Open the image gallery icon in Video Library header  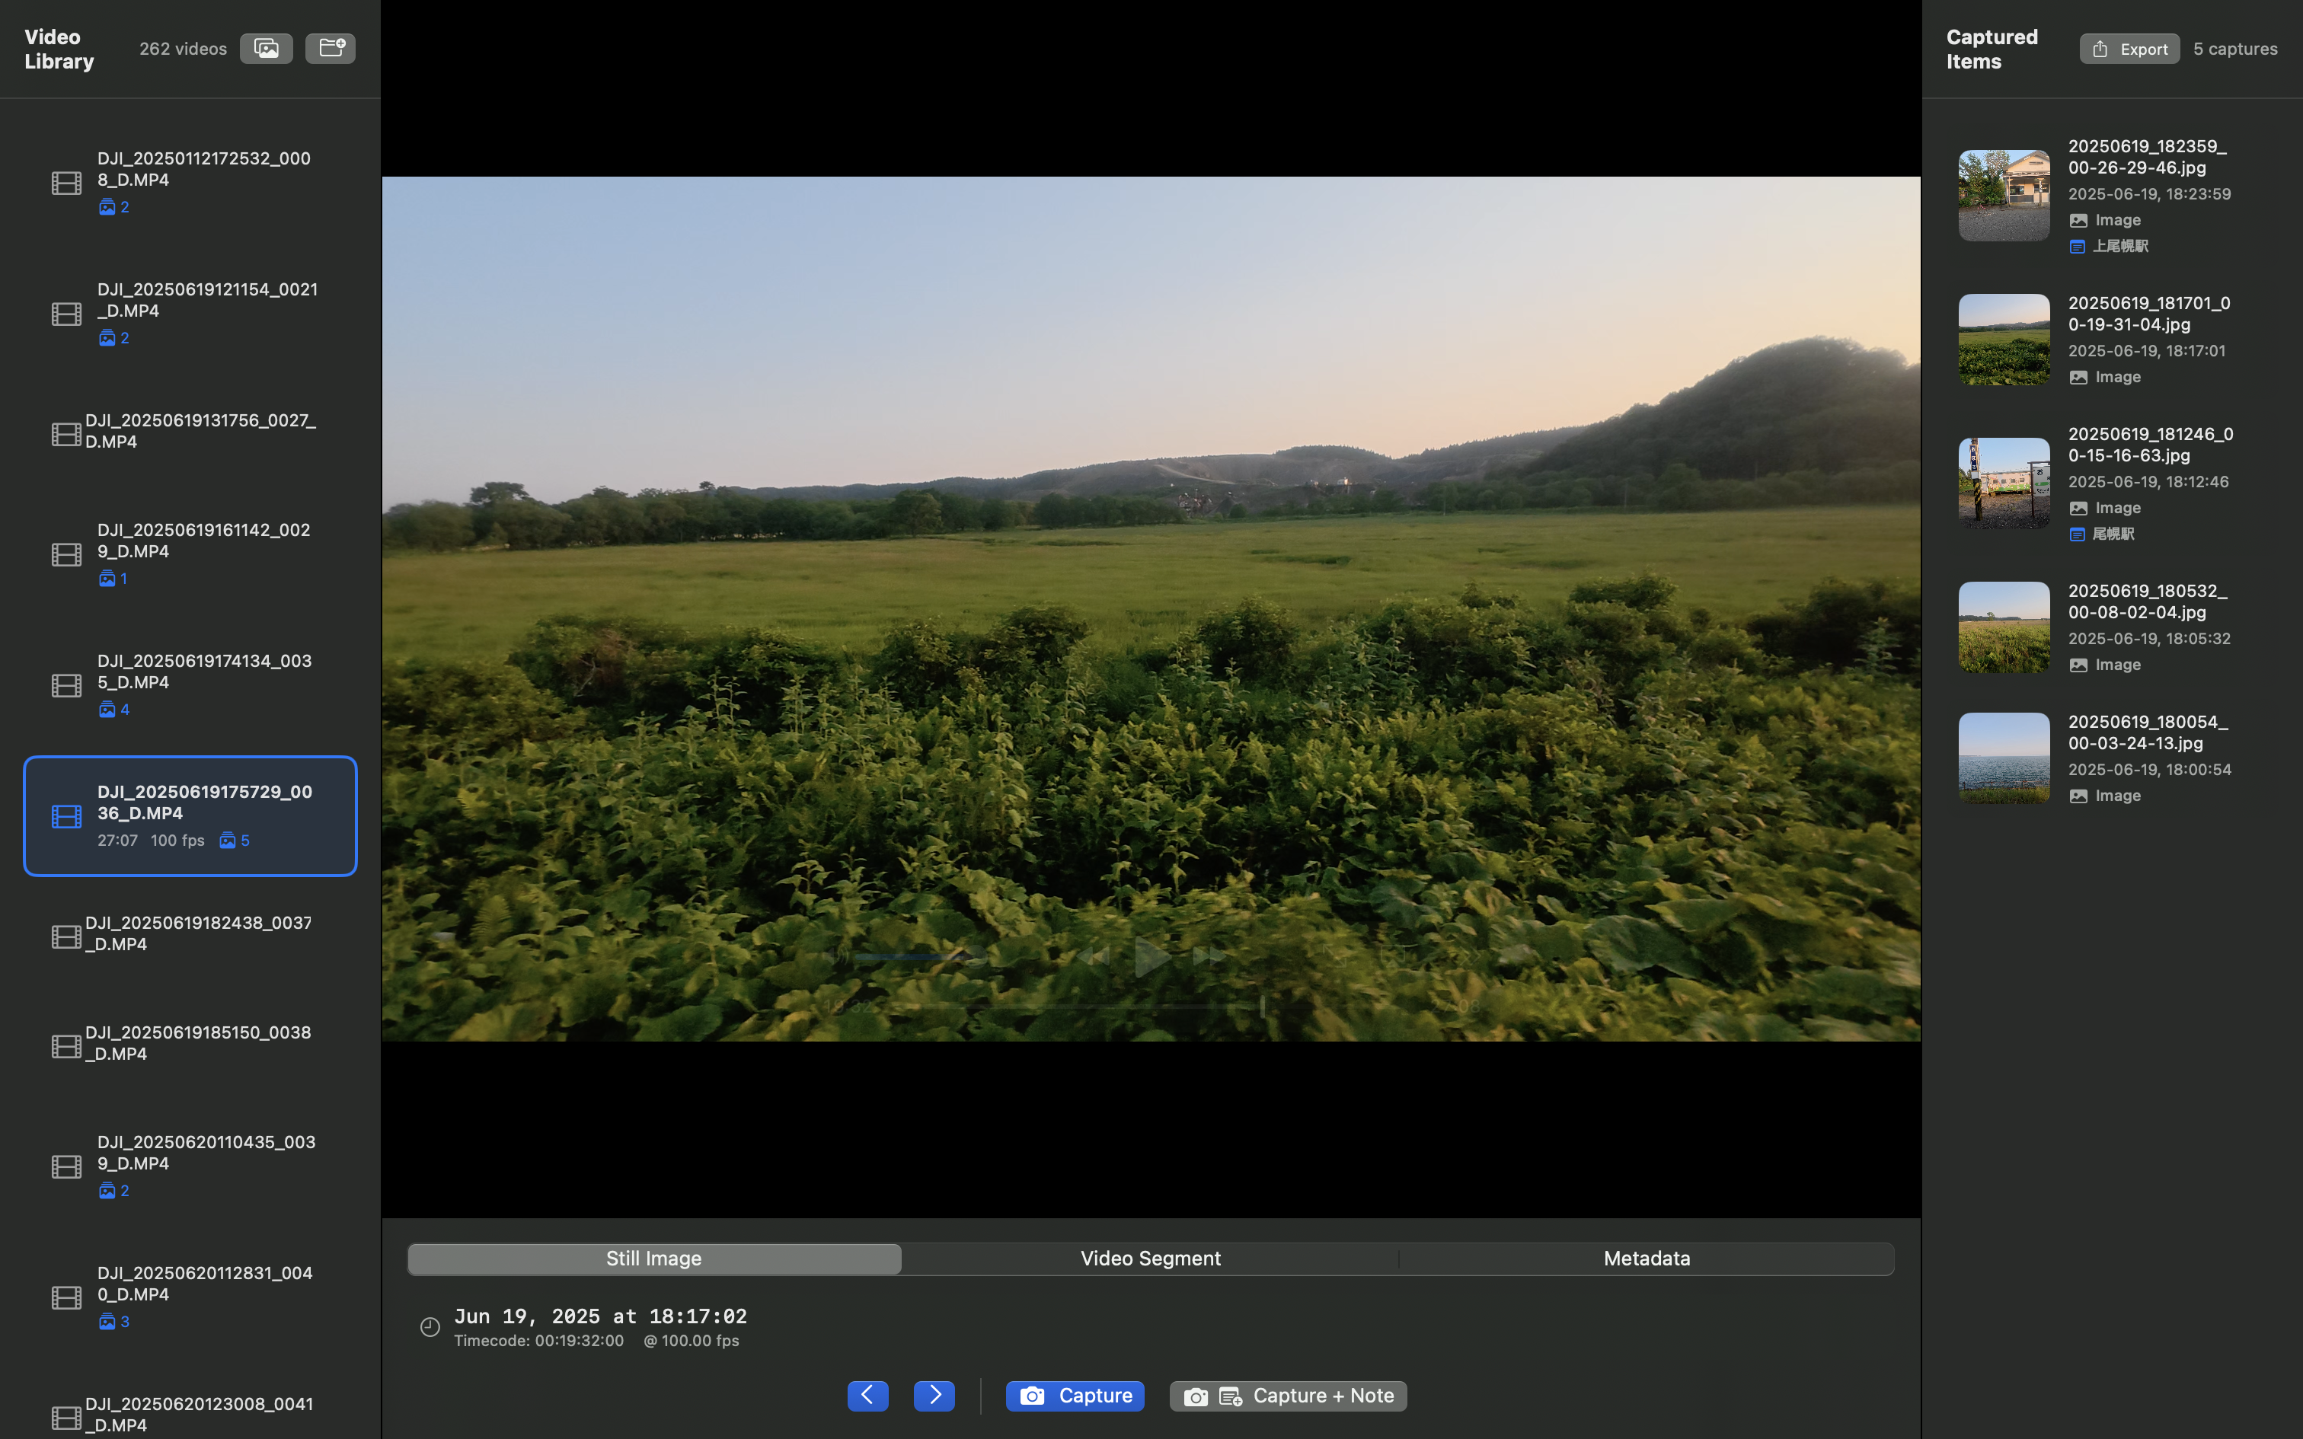point(266,47)
